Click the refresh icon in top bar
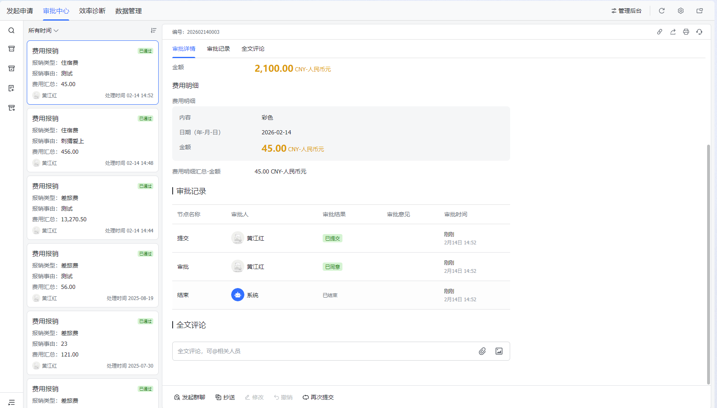The width and height of the screenshot is (717, 408). point(662,11)
